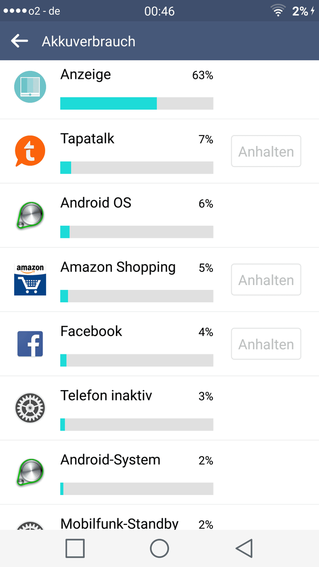
Task: Go back using the header arrow
Action: click(19, 41)
